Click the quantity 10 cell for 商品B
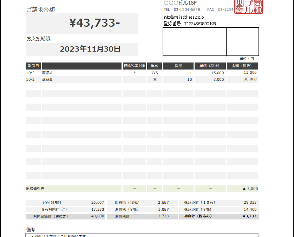This screenshot has height=237, width=294. pos(178,80)
